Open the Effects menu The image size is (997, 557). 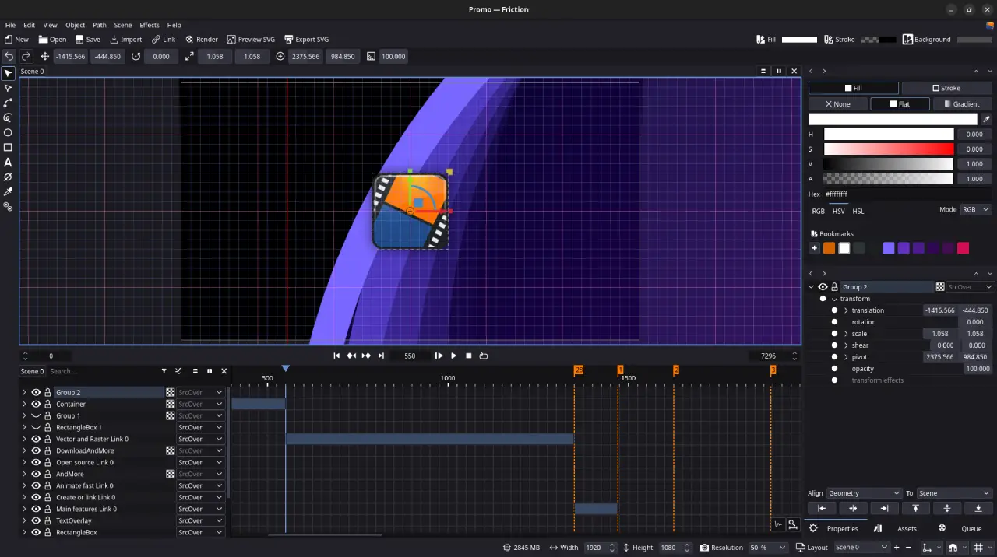point(149,24)
